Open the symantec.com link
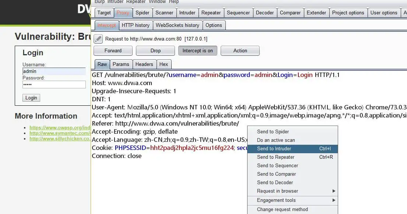Image resolution: width=407 pixels, height=214 pixels. [x=60, y=133]
